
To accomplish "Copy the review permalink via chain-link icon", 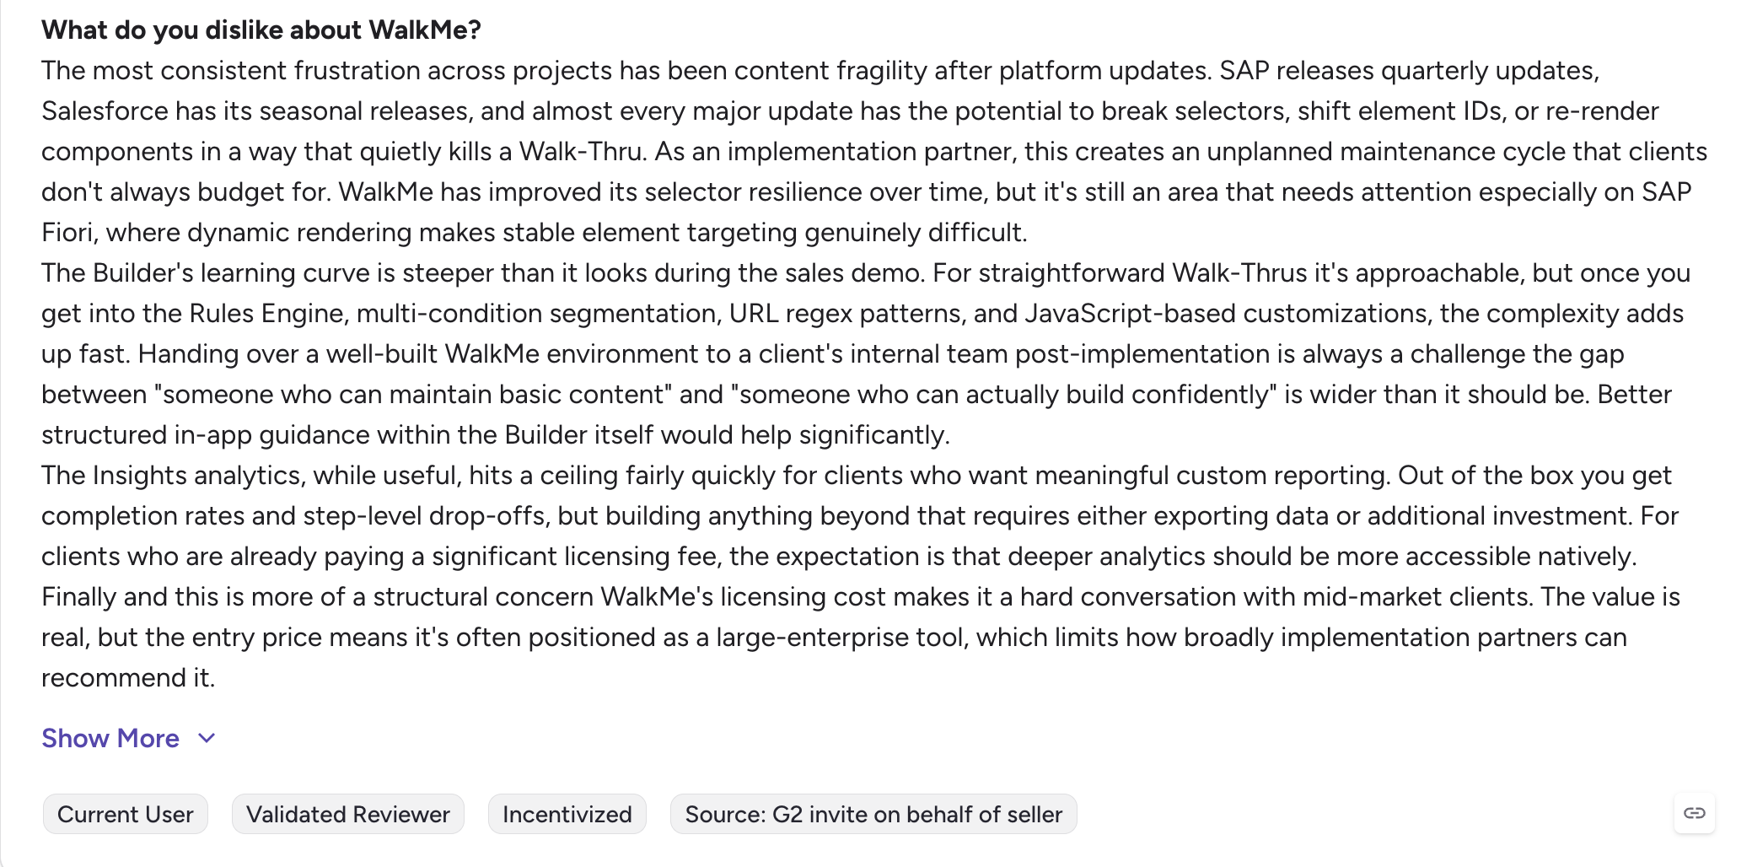I will click(x=1694, y=813).
